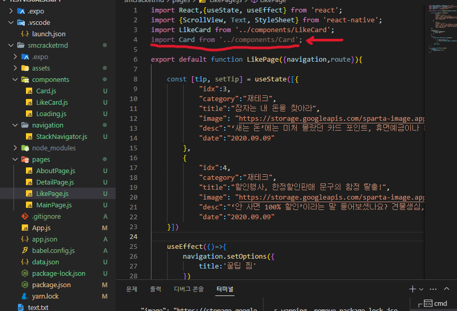
Task: Collapse the .vscode folder chevron
Action: pos(11,22)
